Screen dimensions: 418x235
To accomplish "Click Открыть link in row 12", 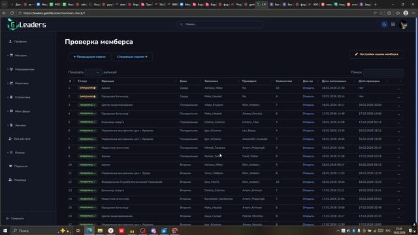I will (308, 182).
